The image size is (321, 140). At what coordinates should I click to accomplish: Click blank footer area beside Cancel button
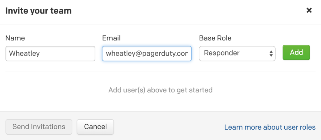[x=166, y=127]
